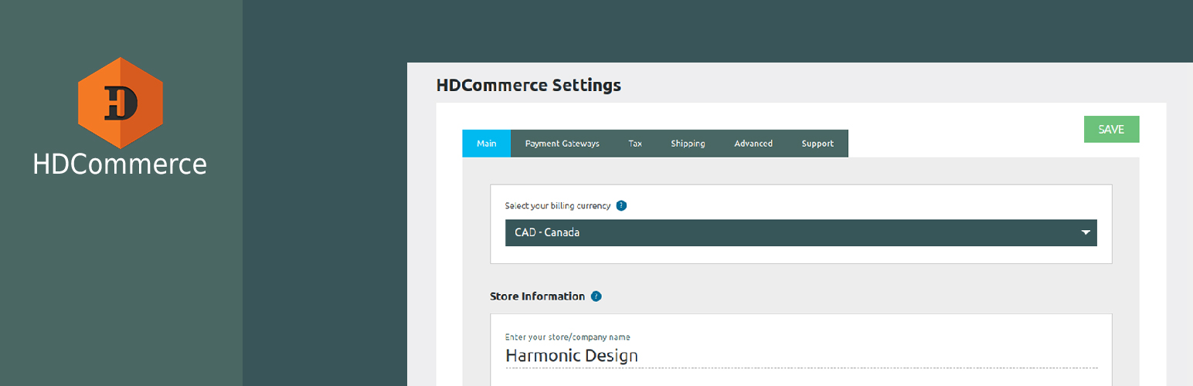Open the Payment Gateways tab
The image size is (1193, 386).
pos(562,144)
